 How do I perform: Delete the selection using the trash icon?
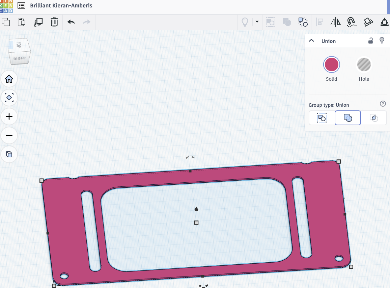[54, 22]
